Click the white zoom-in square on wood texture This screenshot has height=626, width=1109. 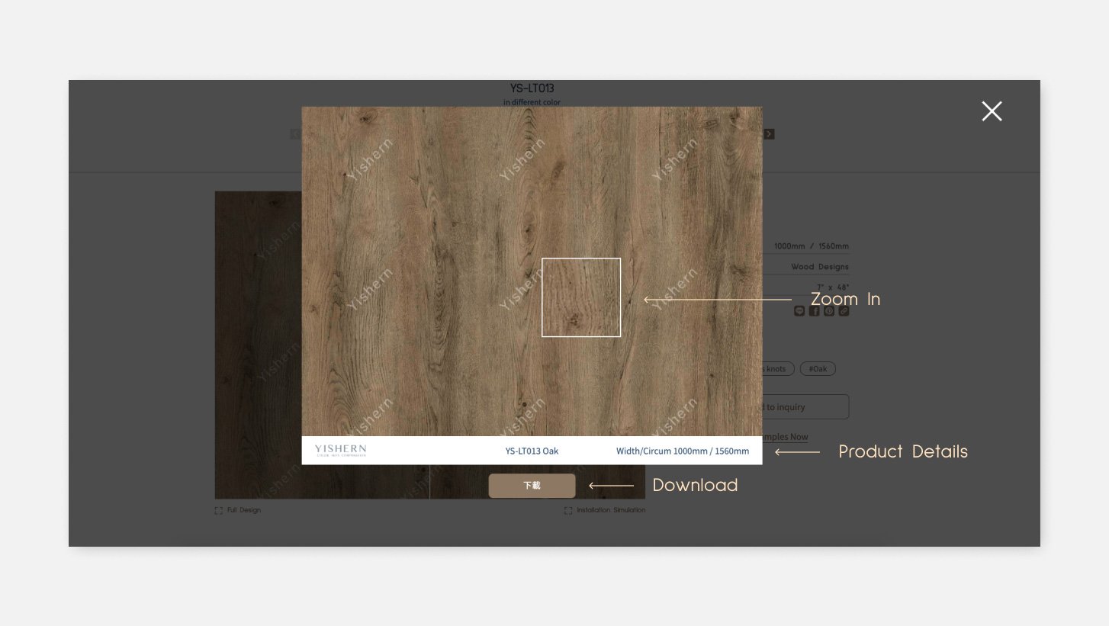tap(580, 297)
